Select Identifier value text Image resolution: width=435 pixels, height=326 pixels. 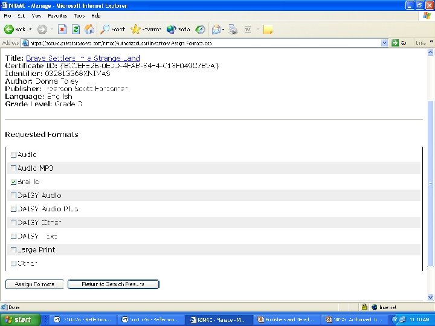pyautogui.click(x=78, y=74)
